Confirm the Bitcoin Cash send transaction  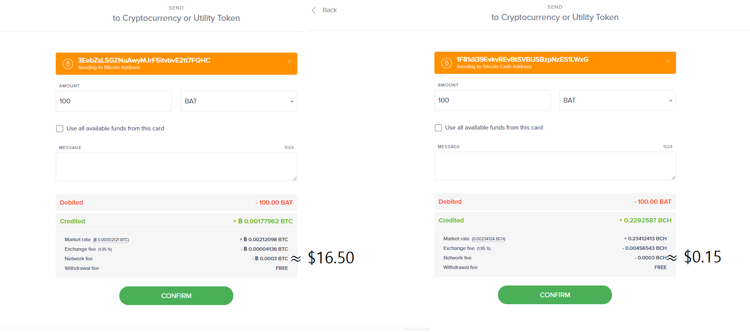pos(555,295)
